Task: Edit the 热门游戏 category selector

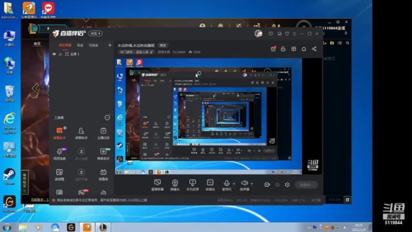Action: [x=136, y=52]
